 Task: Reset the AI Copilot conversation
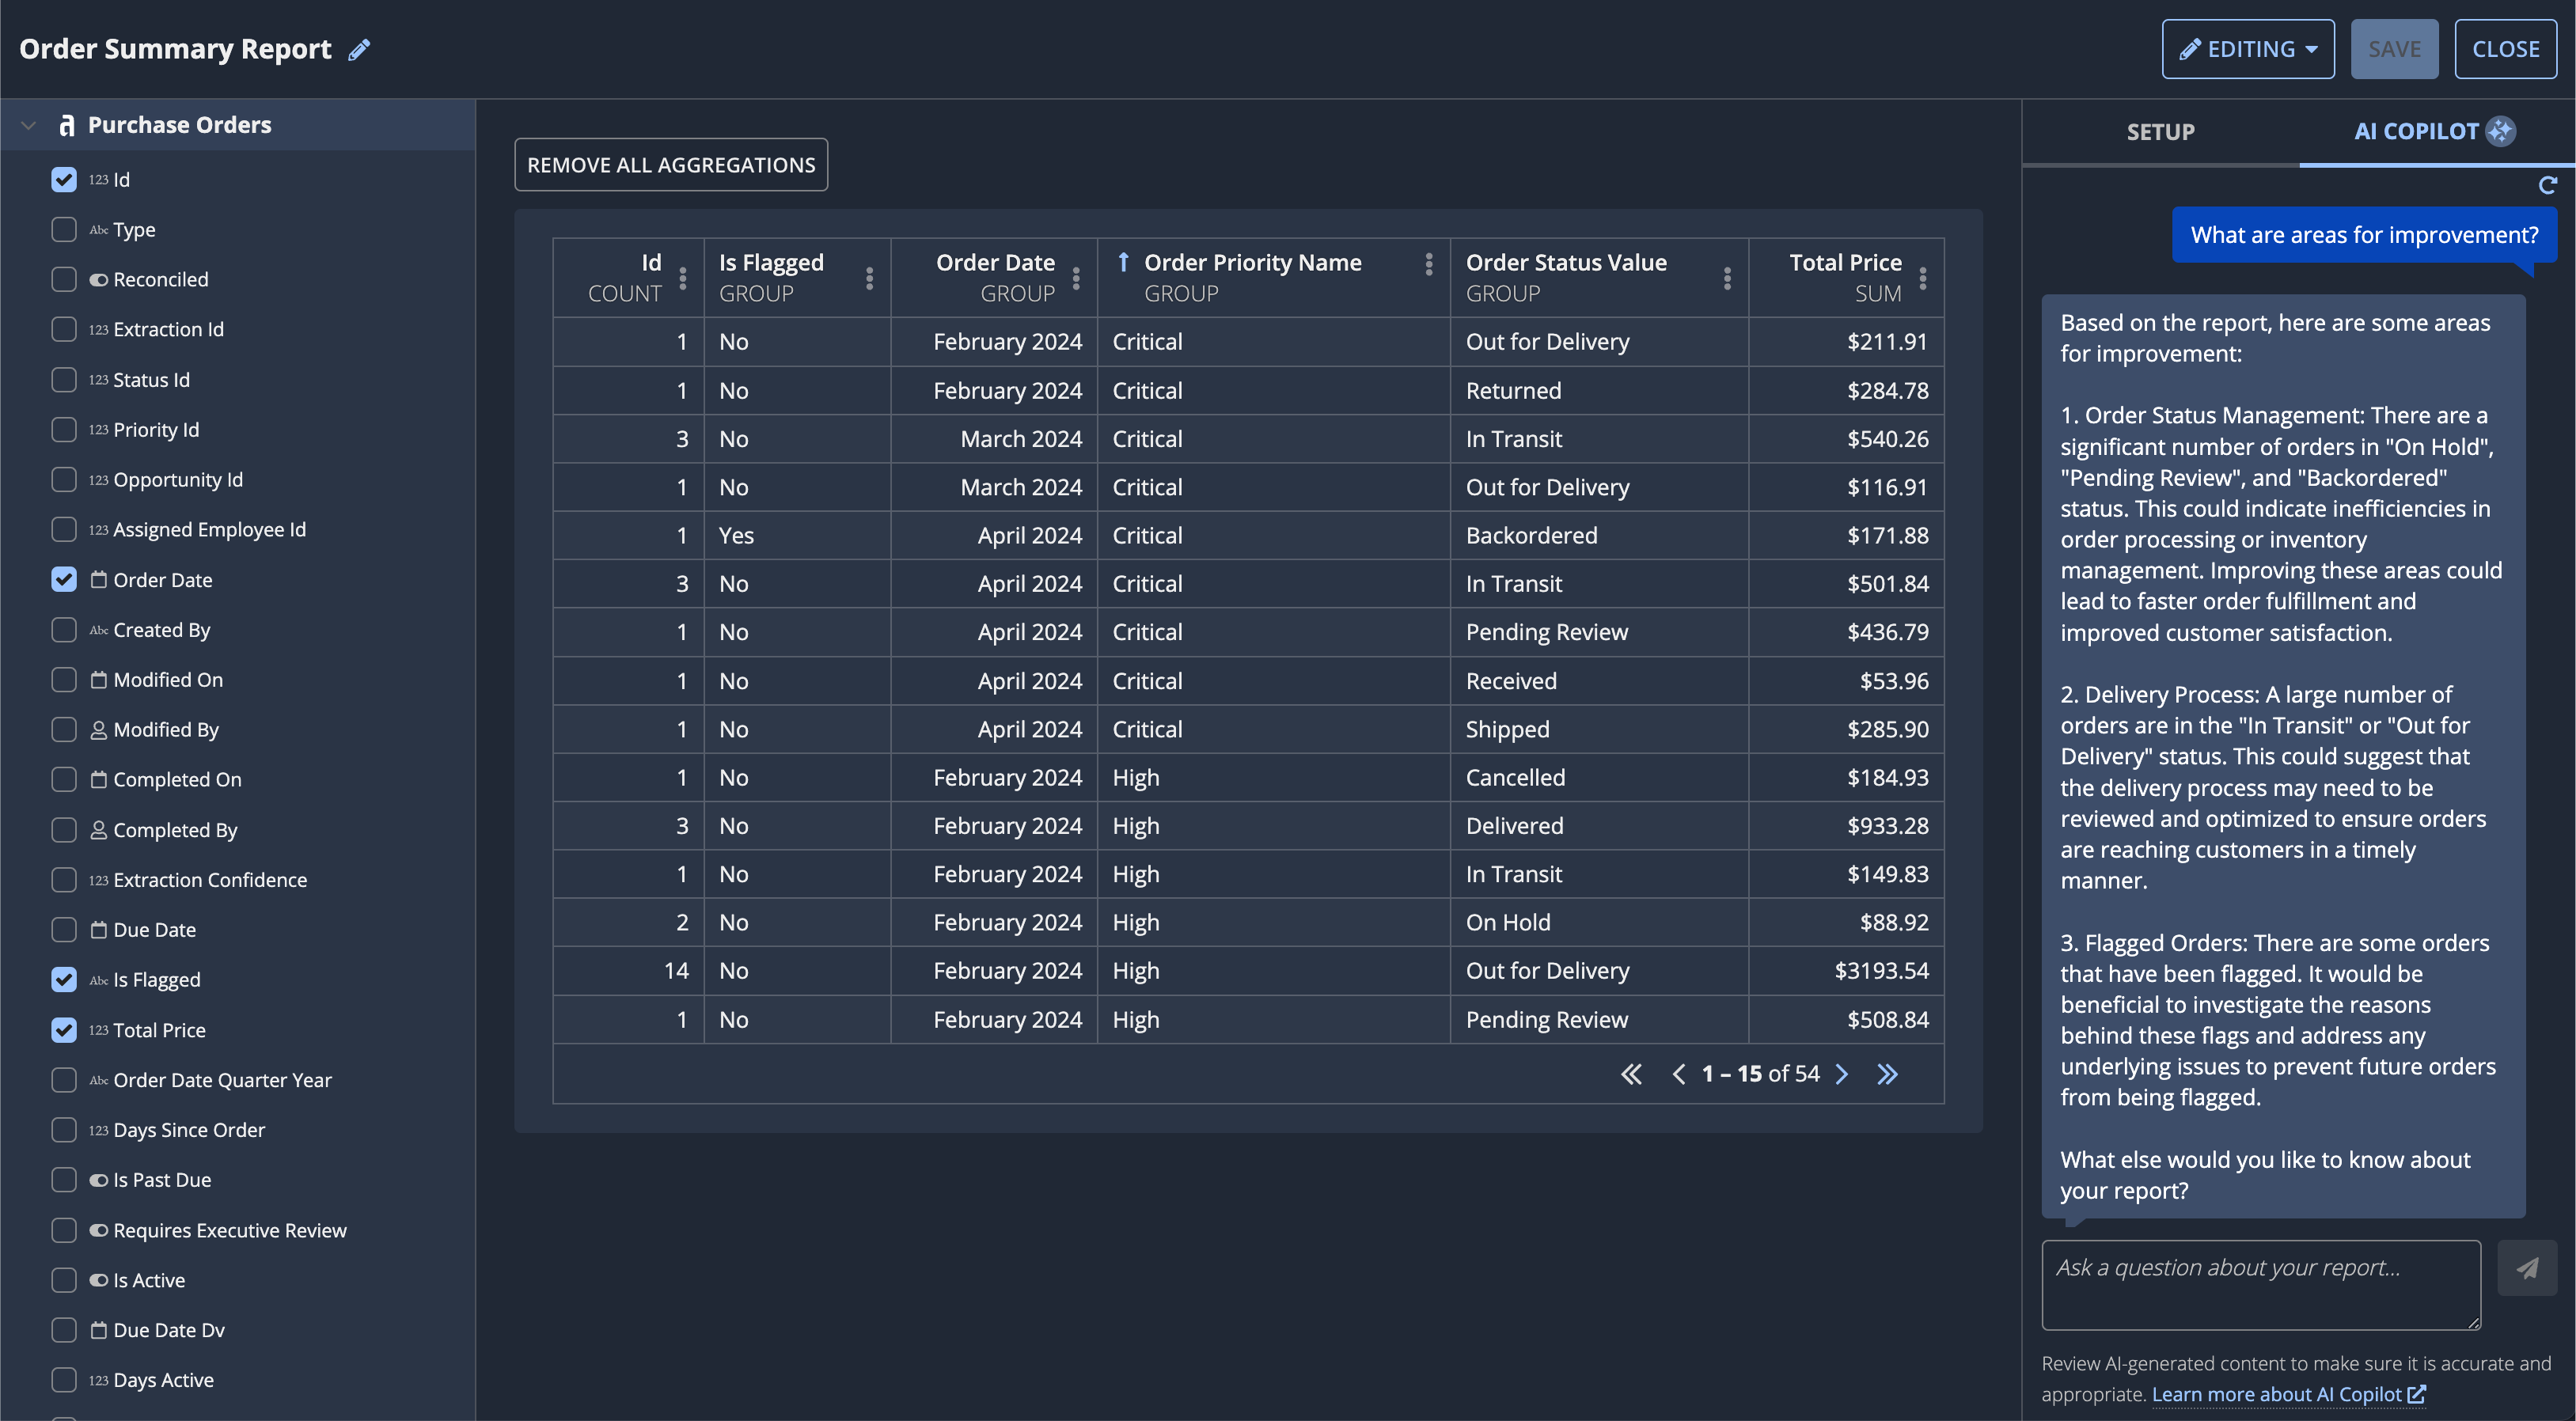(2547, 185)
